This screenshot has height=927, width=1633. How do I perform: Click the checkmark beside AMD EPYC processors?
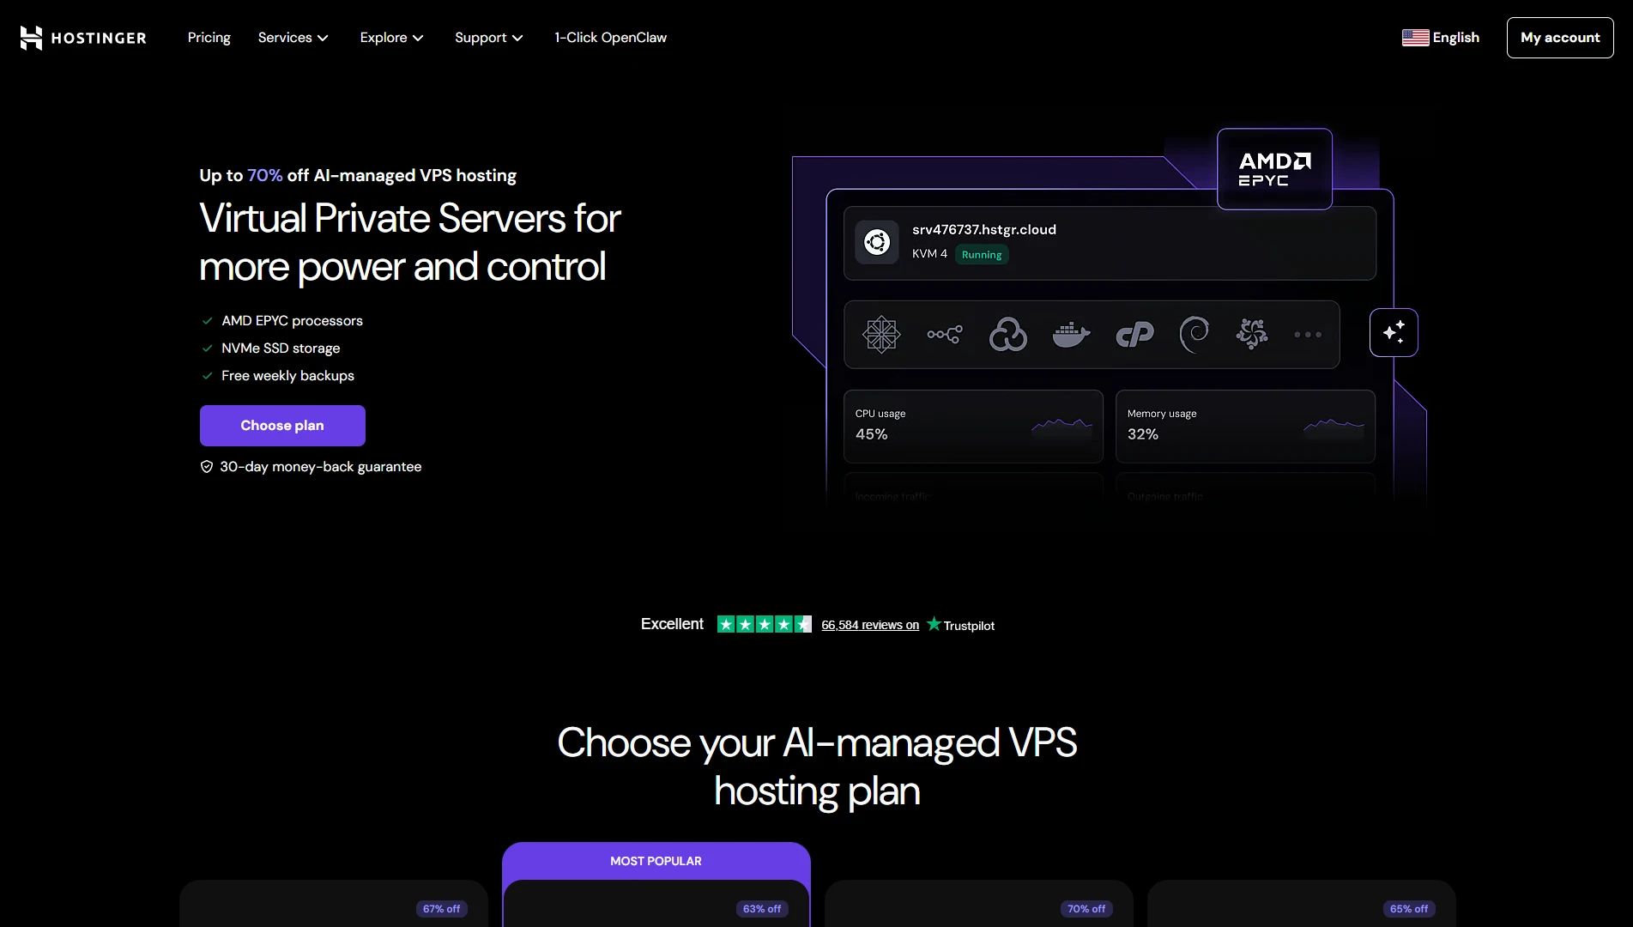tap(207, 321)
